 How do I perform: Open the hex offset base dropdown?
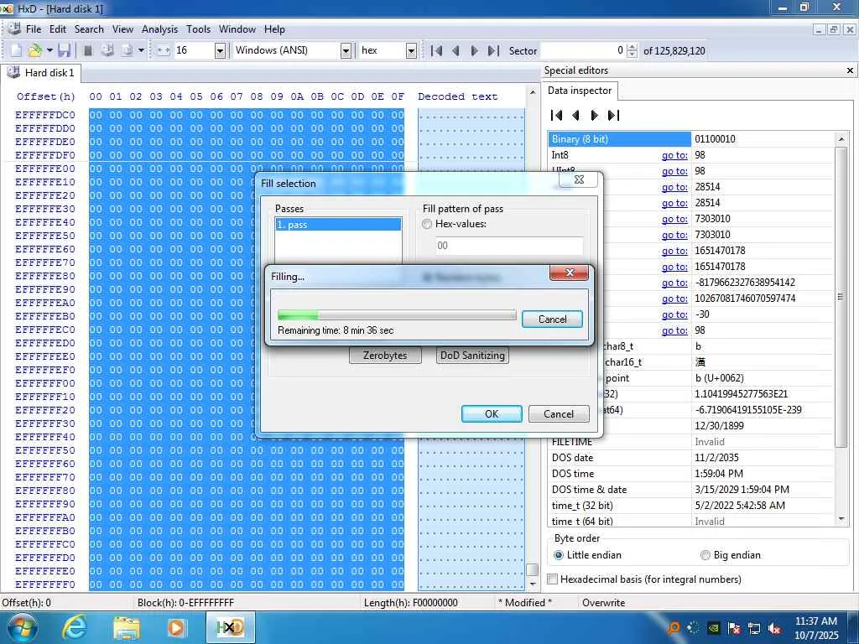(x=411, y=51)
